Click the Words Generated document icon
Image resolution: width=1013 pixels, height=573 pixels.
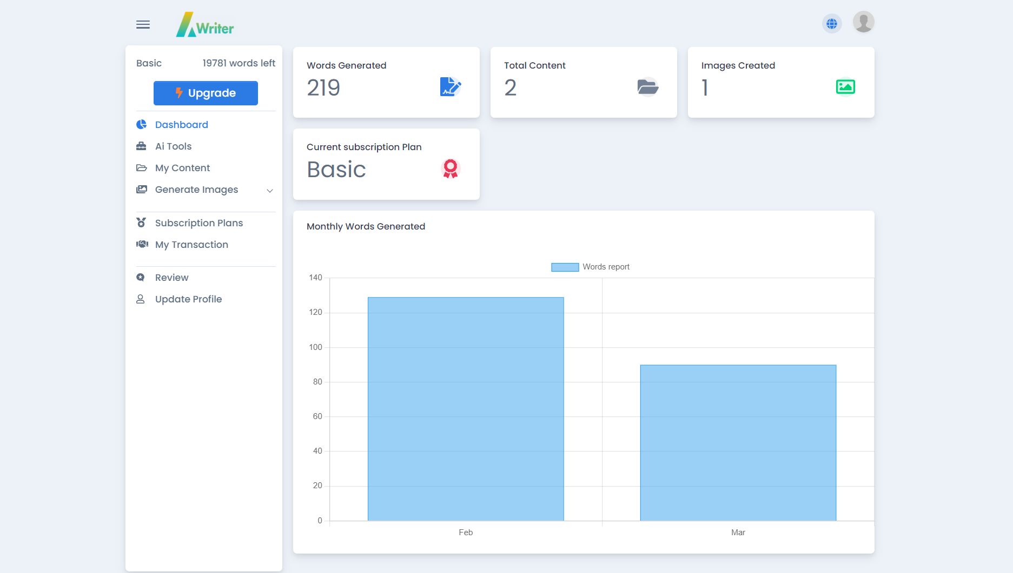(450, 87)
